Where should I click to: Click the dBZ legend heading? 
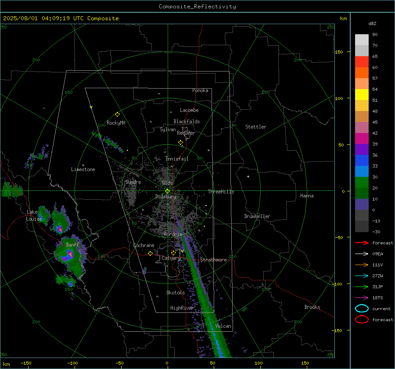click(x=372, y=24)
